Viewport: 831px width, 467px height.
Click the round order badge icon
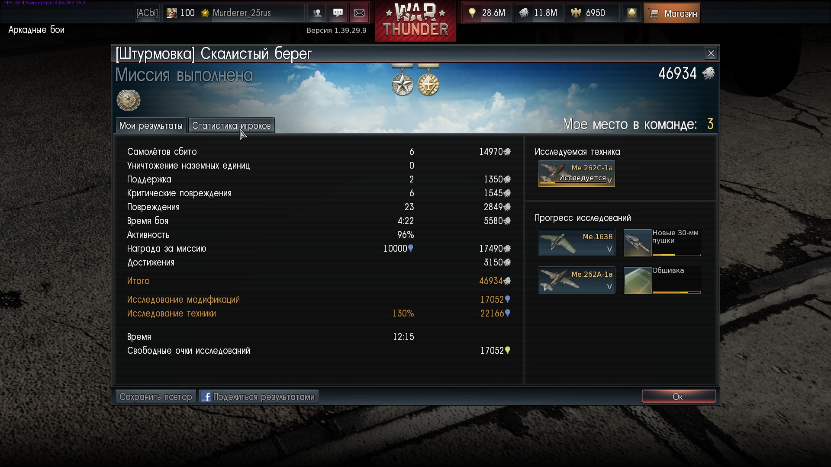(x=129, y=100)
